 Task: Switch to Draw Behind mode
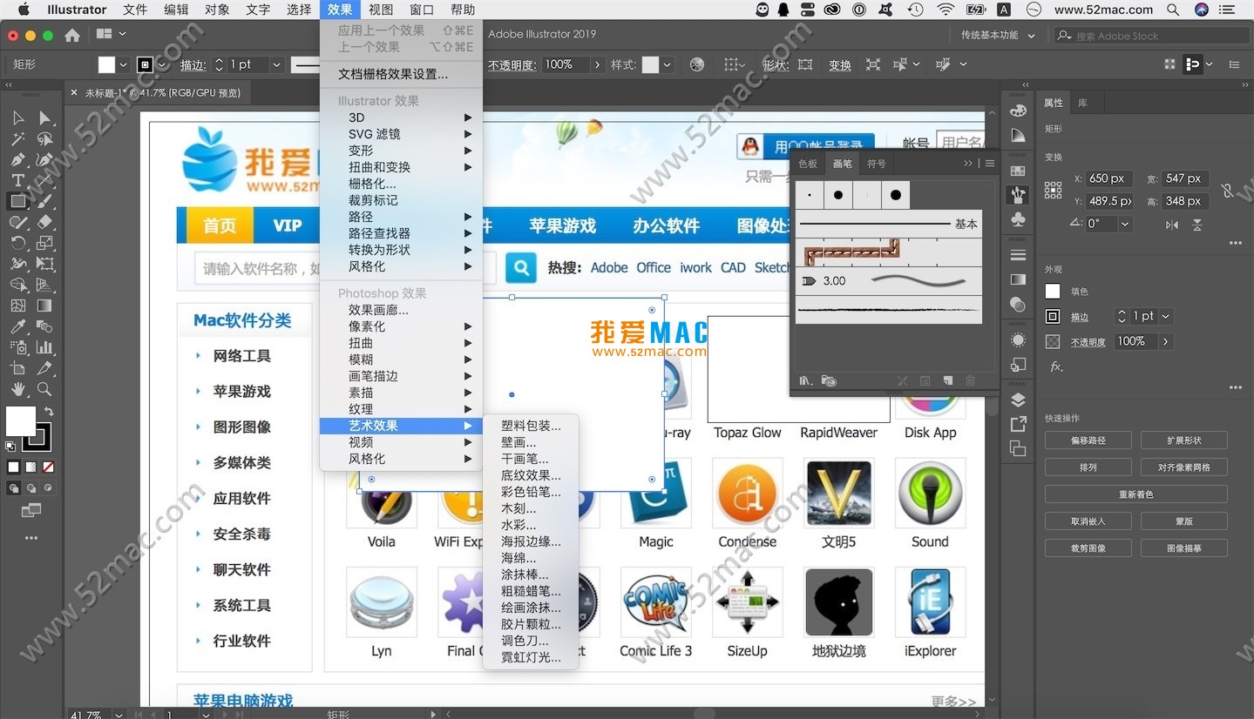[31, 488]
